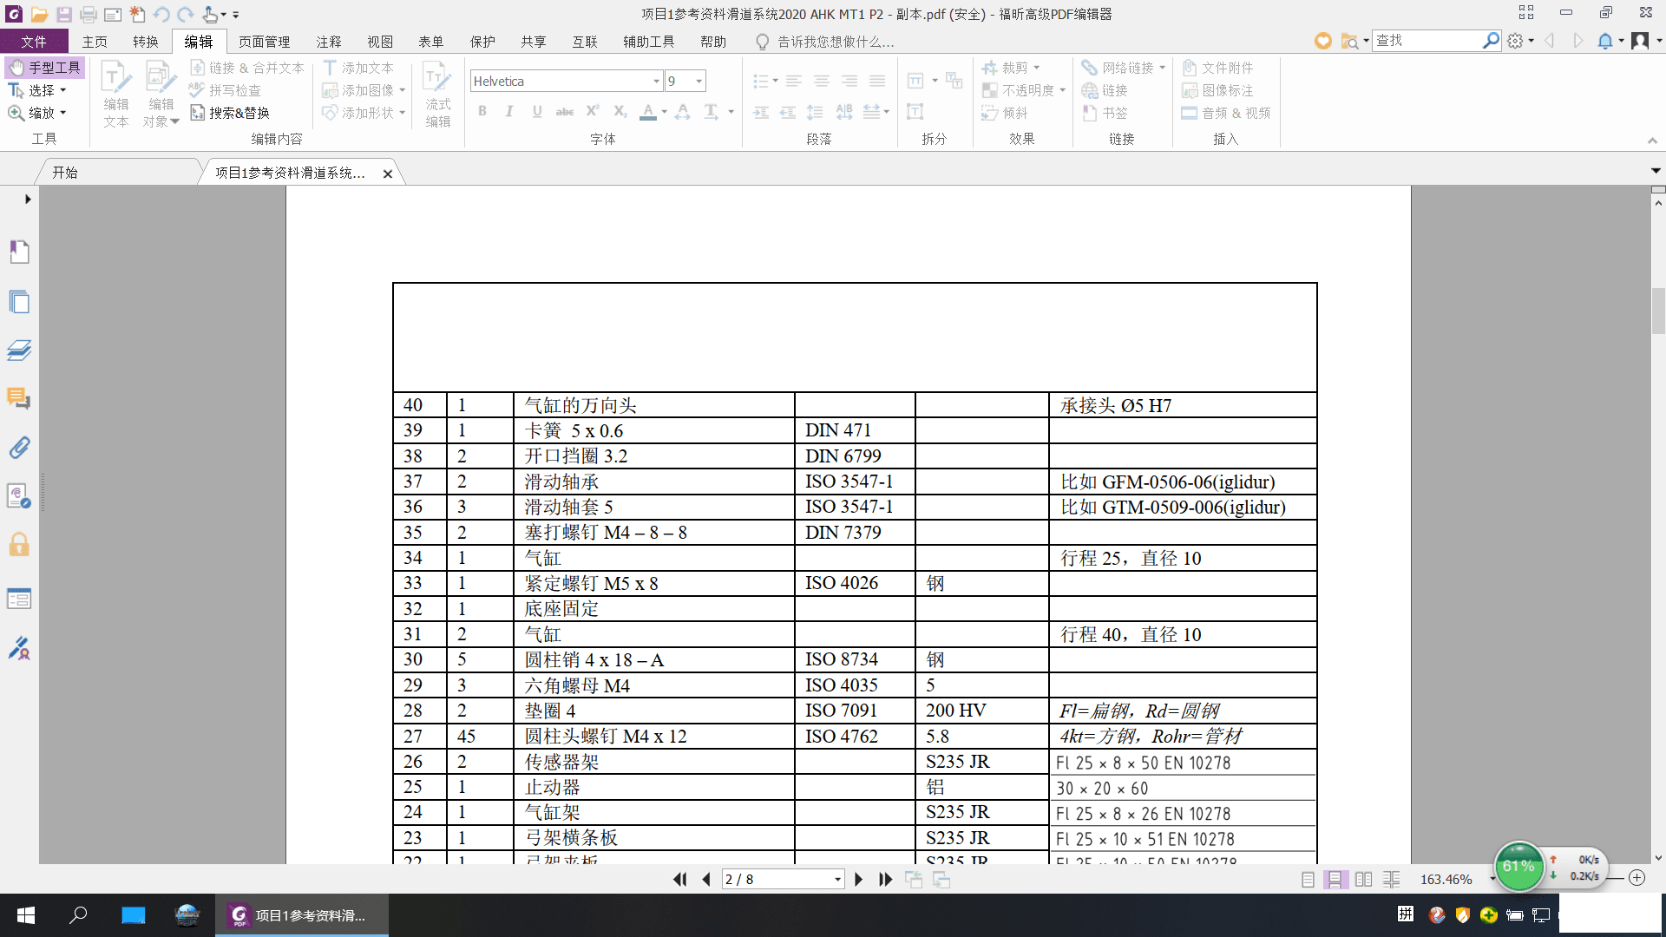Open the Pages thumbnail panel icon
This screenshot has height=937, width=1666.
coord(19,301)
